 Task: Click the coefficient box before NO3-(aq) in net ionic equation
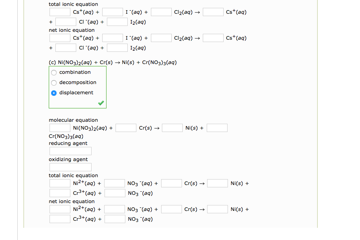point(114,219)
